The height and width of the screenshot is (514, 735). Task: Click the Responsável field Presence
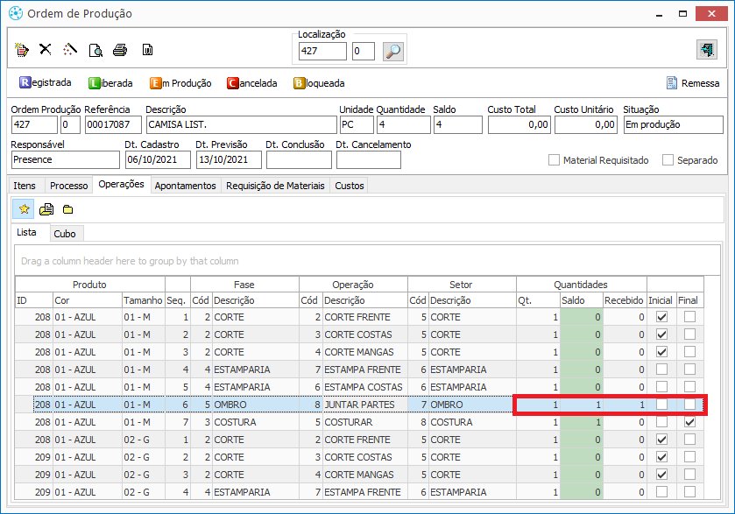[65, 159]
